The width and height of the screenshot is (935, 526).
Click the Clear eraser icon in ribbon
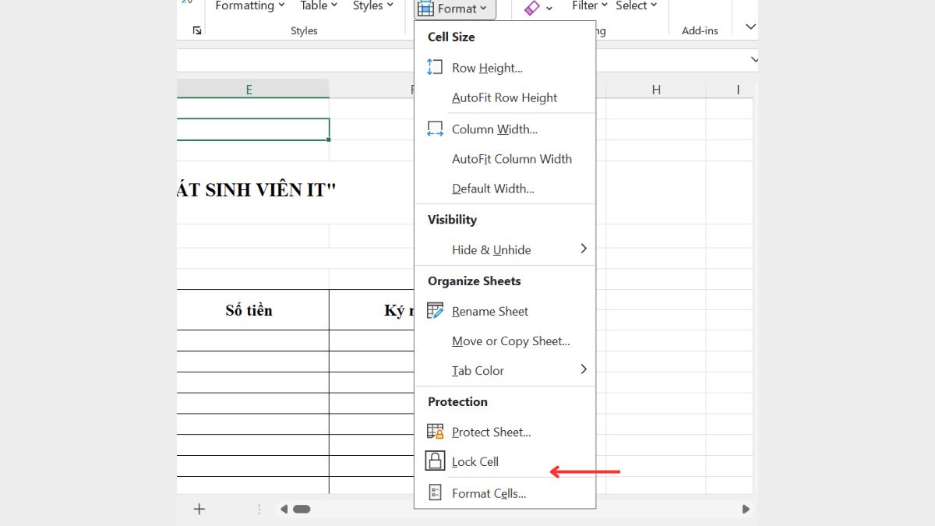(532, 8)
